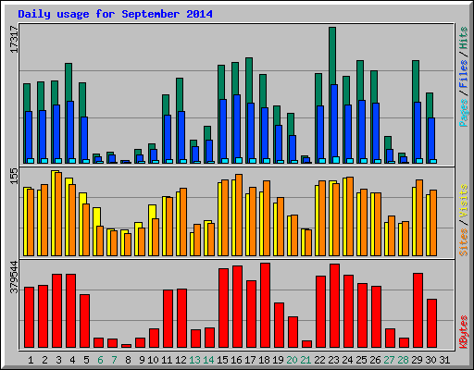
Task: Select the blue 'Files' legend label
Action: [x=464, y=74]
